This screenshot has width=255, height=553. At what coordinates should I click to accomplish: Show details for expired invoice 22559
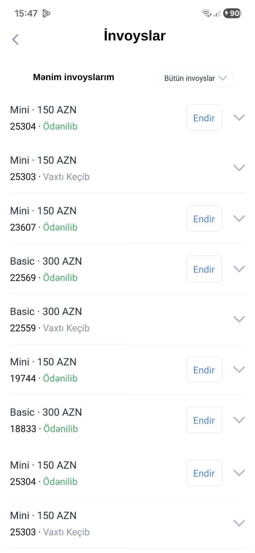tap(239, 319)
